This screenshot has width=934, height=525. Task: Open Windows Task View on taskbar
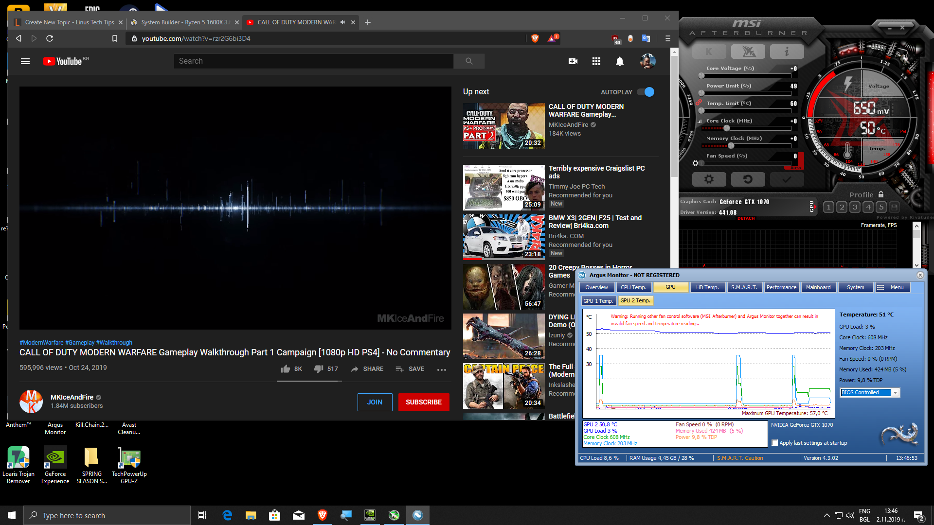pos(202,515)
